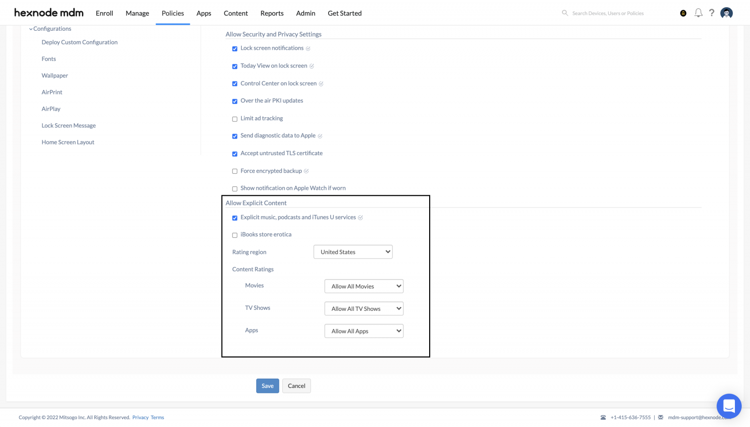Screen dimensions: 750x427
Task: Open the live chat widget
Action: tap(729, 406)
